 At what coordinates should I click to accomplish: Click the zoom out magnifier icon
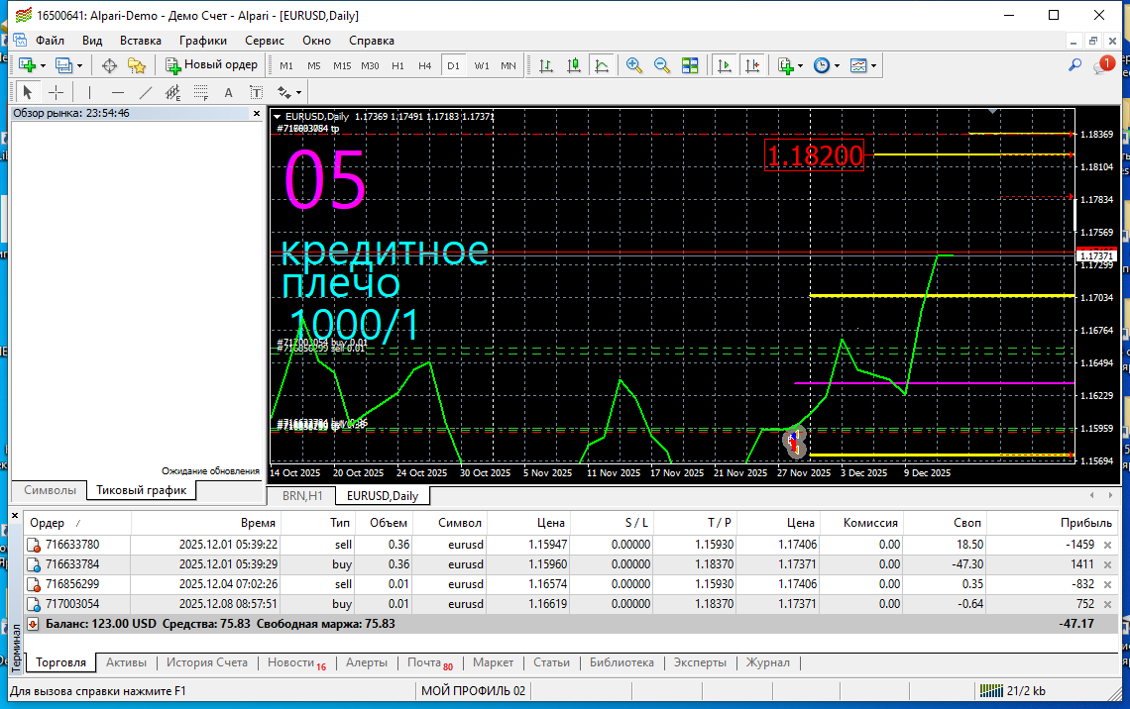662,66
